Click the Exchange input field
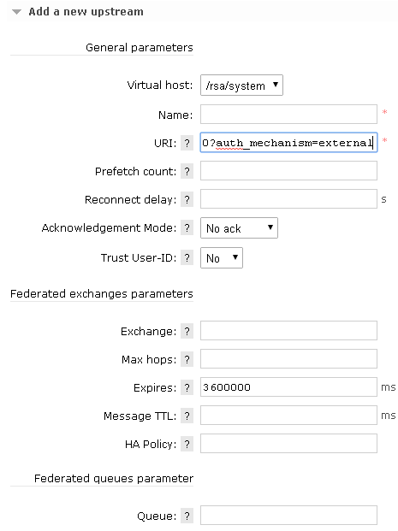 coord(288,331)
